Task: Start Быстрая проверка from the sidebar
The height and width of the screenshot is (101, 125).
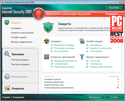Action: click(x=20, y=64)
